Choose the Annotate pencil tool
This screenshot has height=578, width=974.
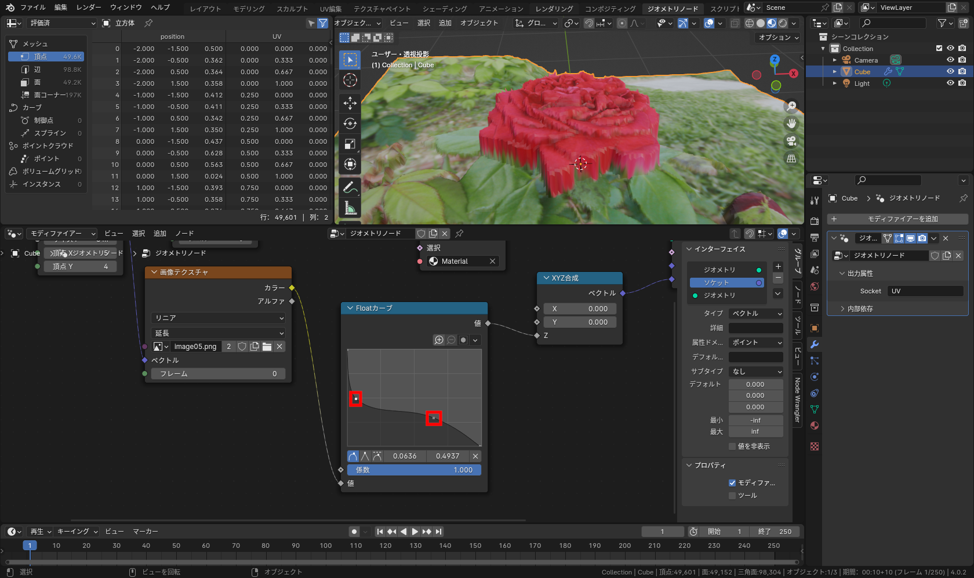tap(350, 187)
